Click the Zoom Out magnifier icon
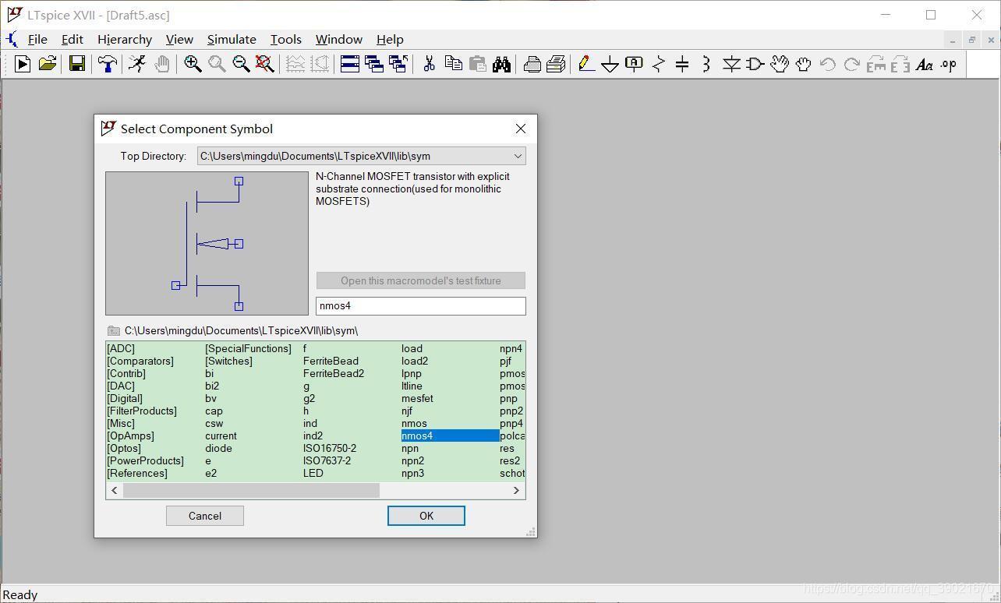This screenshot has height=603, width=1001. [241, 64]
